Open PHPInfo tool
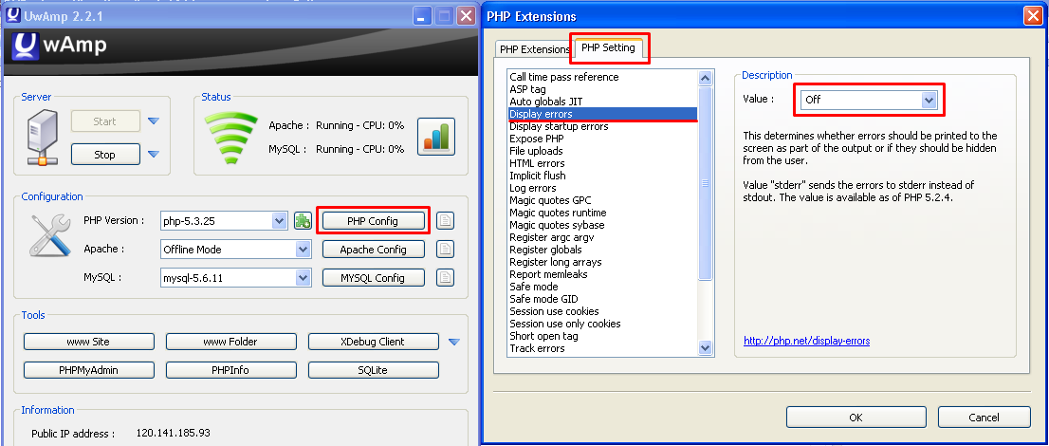 pos(230,370)
